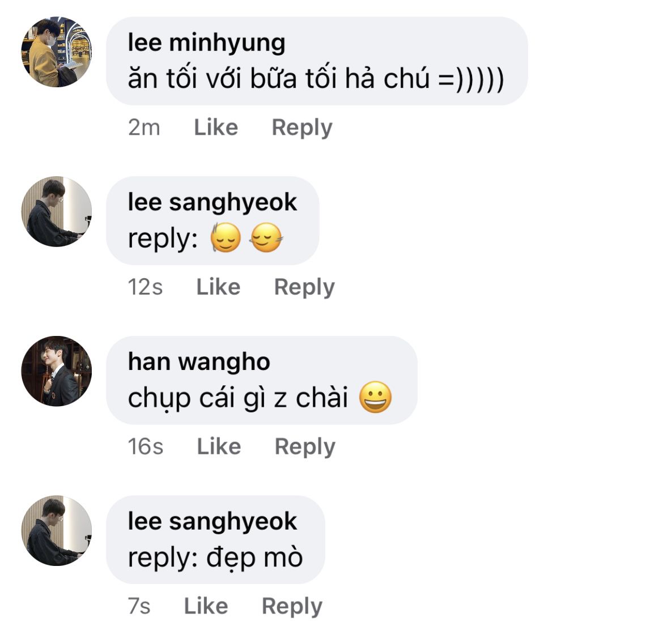
Task: Like the 'đẹp mò' comment
Action: coord(206,606)
